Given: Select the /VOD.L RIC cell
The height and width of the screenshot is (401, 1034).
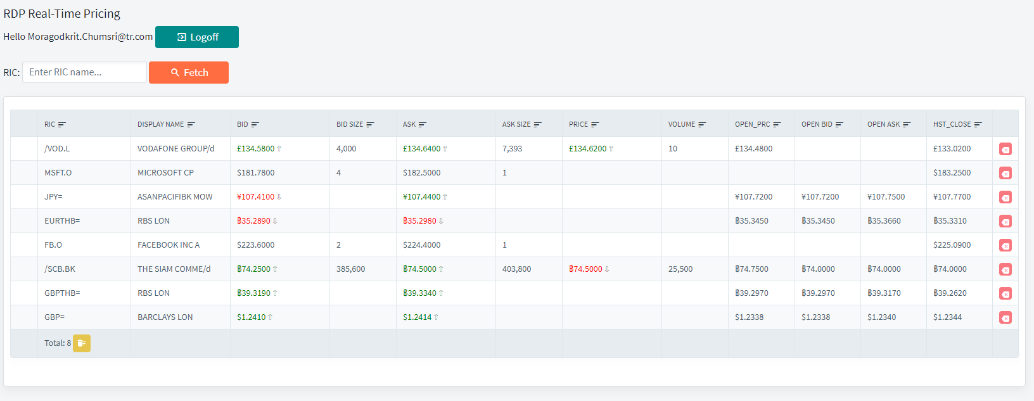Looking at the screenshot, I should (x=84, y=149).
